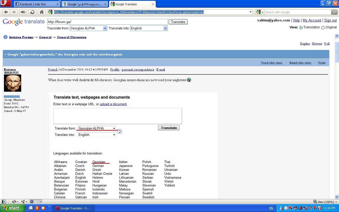This screenshot has width=339, height=212.
Task: Click the Track this topic link
Action: pos(272,63)
